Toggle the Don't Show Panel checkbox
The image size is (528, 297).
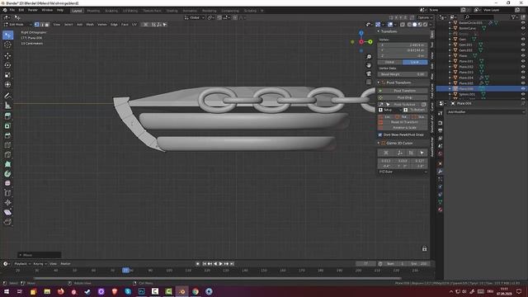(380, 134)
